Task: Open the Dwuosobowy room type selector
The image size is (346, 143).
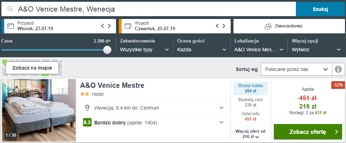Action: tap(289, 26)
